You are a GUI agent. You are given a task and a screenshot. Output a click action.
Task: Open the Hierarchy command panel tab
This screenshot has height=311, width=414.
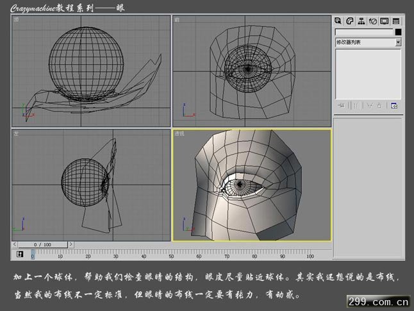[361, 21]
